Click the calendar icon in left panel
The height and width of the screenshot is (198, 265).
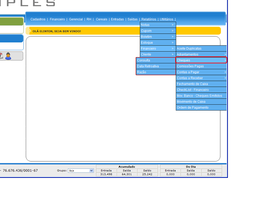coord(1,56)
